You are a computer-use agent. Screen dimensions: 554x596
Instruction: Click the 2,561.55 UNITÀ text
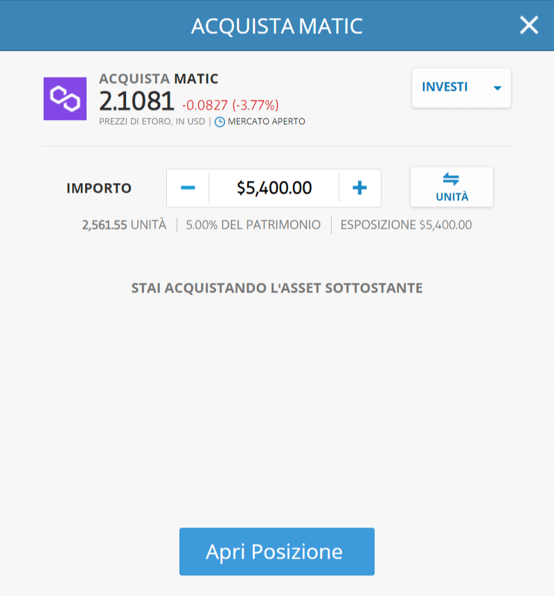pos(124,225)
